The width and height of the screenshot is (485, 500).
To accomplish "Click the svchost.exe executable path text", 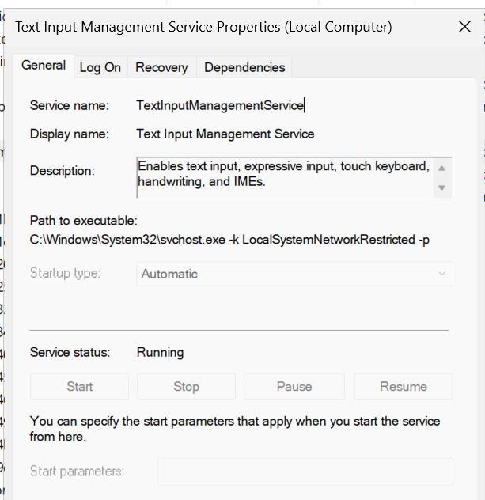I will pos(229,240).
